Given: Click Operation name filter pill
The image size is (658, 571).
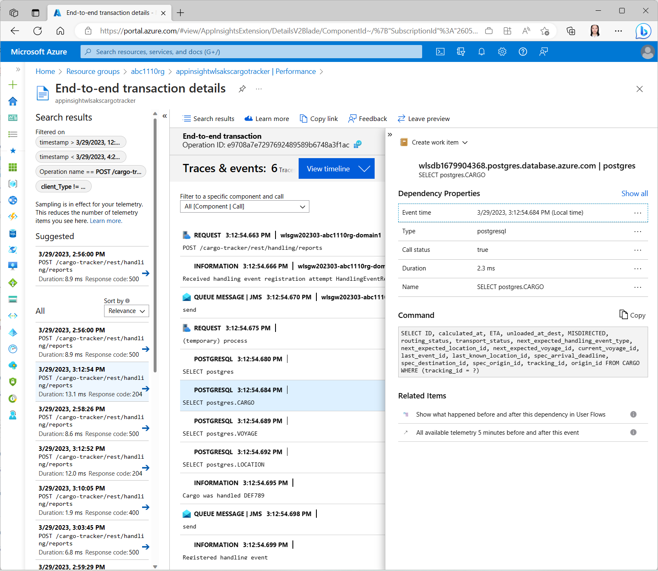Looking at the screenshot, I should click(91, 172).
